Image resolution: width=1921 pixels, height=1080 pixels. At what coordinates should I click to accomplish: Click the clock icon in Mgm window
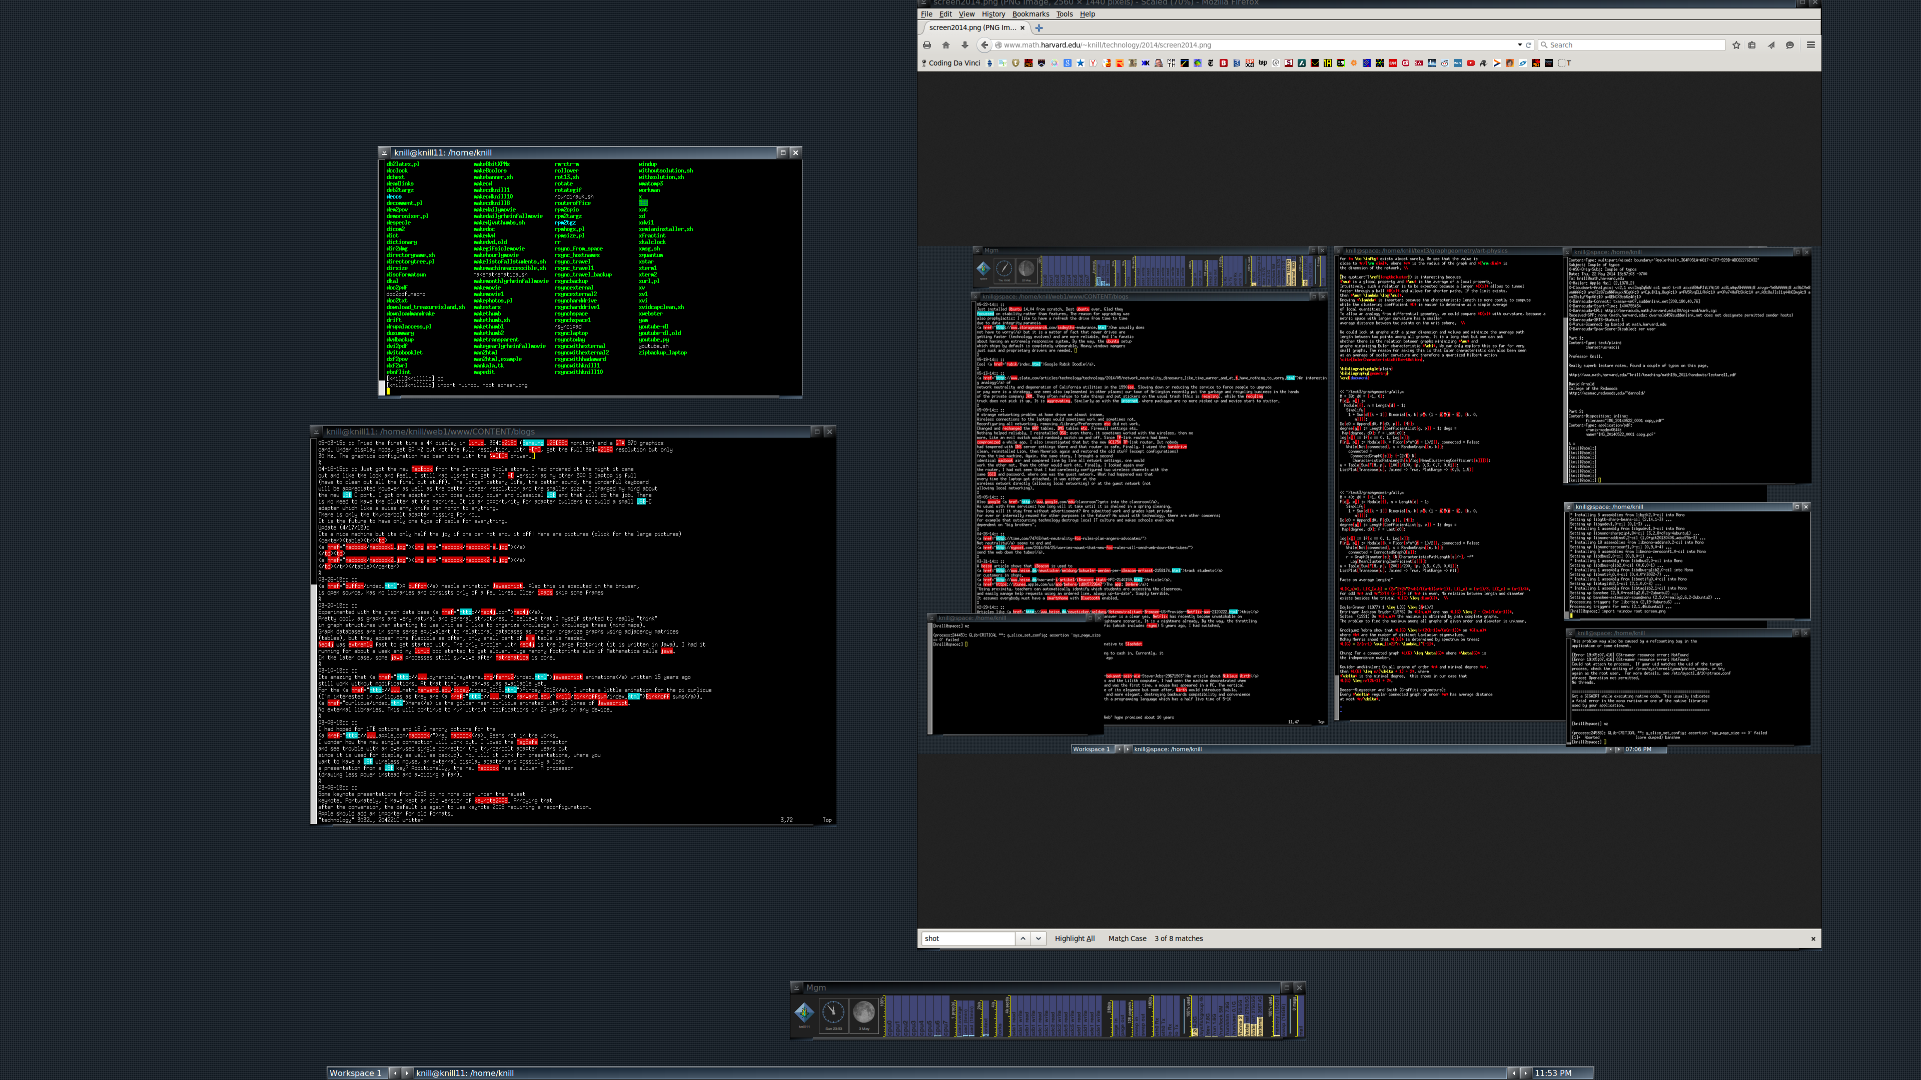[x=833, y=1012]
